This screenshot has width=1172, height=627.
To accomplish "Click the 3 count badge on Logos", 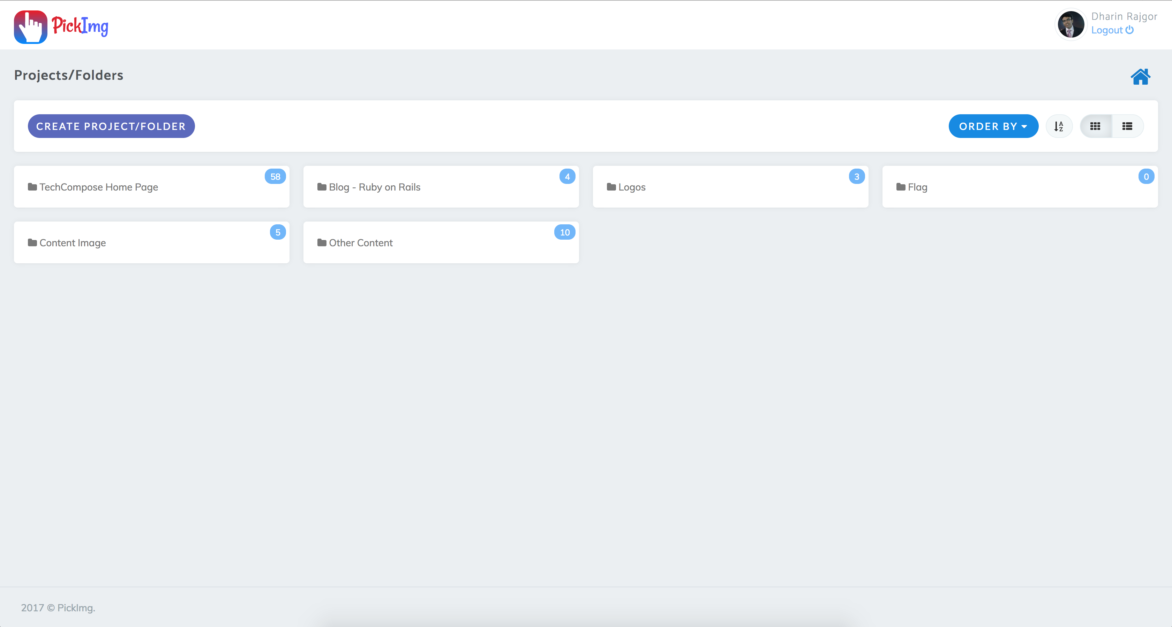I will pos(857,177).
